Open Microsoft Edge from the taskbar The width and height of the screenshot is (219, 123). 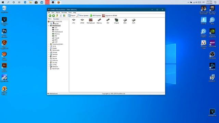click(x=25, y=2)
